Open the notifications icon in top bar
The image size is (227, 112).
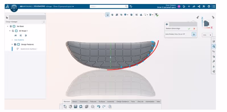pos(184,6)
